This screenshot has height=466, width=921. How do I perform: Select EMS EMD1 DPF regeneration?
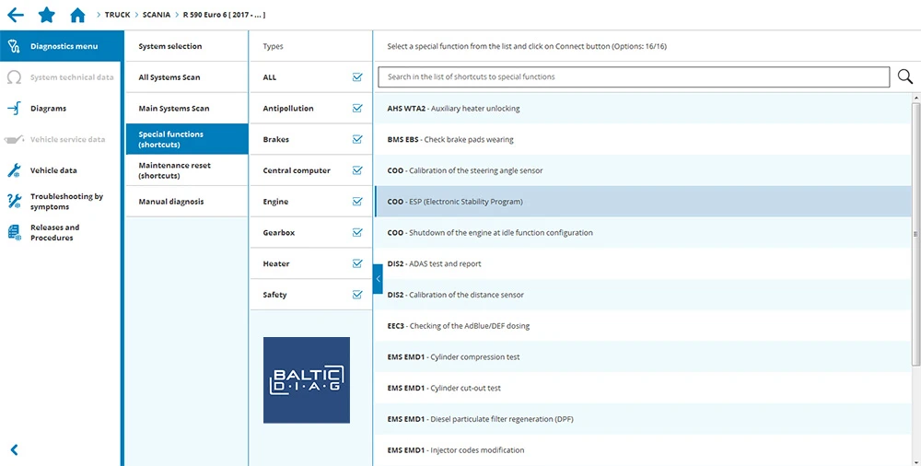[x=643, y=419]
